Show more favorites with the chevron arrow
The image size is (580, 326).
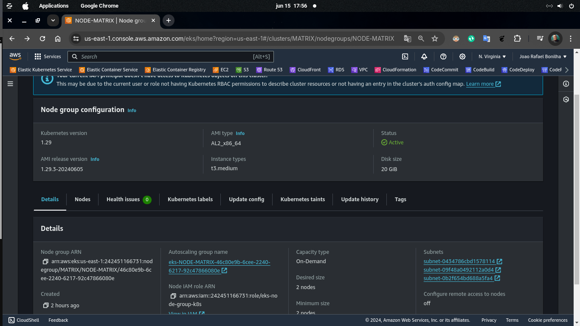[566, 70]
